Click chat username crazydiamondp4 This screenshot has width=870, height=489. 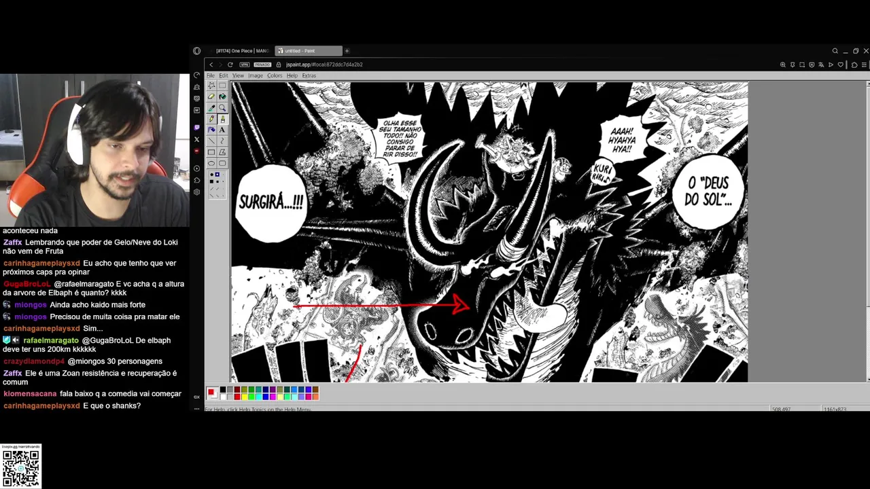pos(34,361)
